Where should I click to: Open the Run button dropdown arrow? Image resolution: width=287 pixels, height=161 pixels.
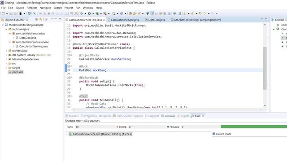[93, 13]
